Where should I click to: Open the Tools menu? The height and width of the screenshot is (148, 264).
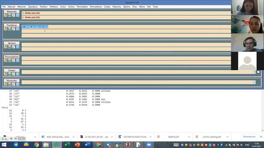155,7
